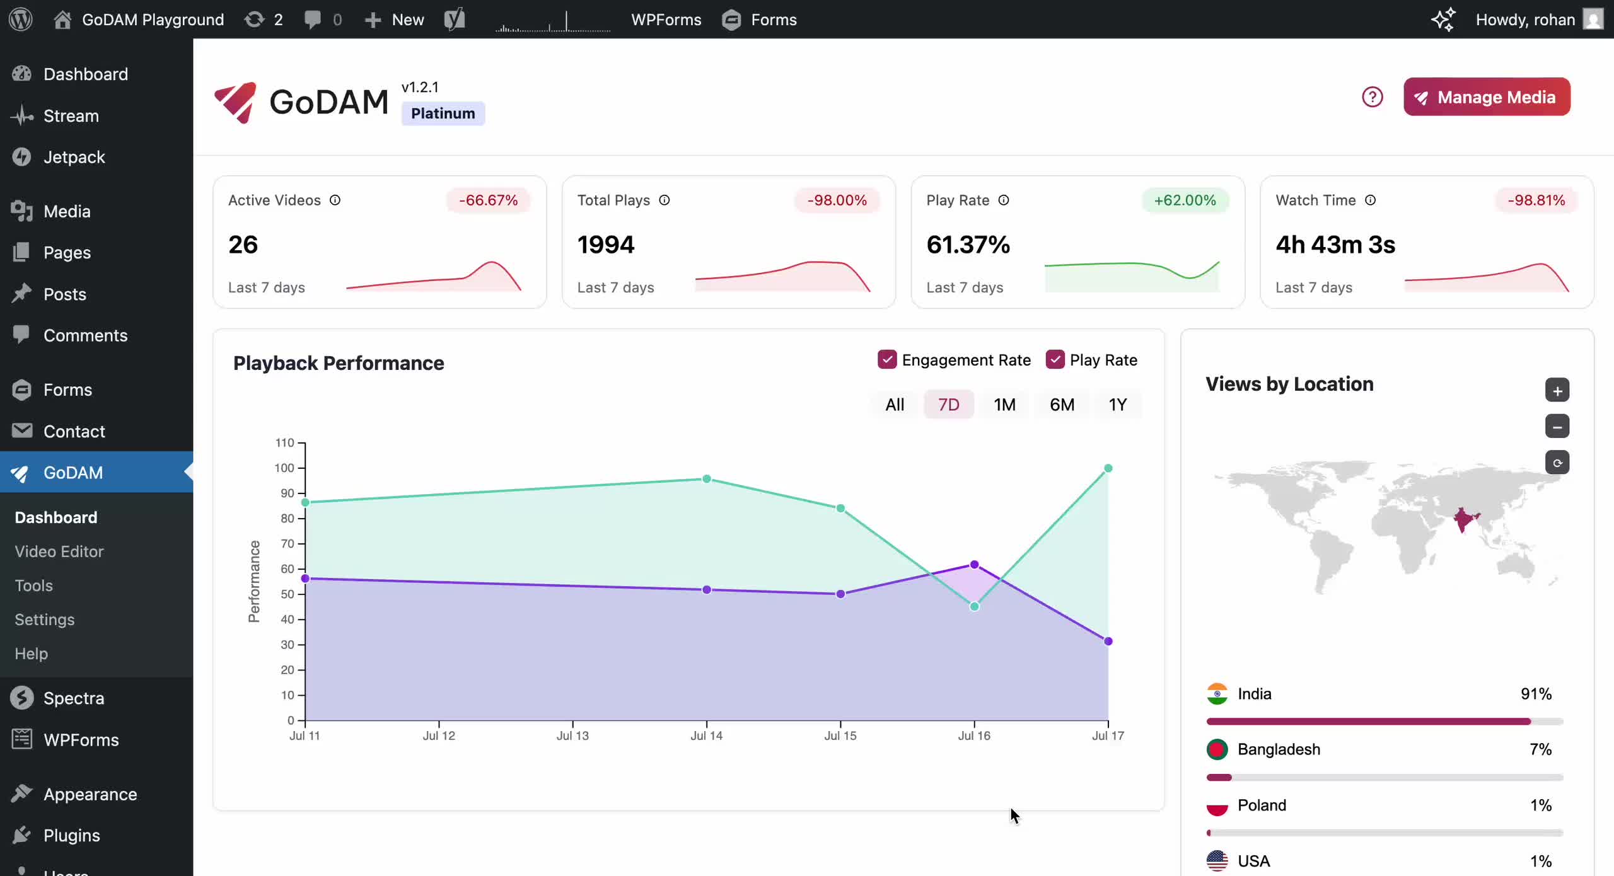The height and width of the screenshot is (876, 1614).
Task: Open the Spectra plugin from the sidebar
Action: (x=73, y=698)
